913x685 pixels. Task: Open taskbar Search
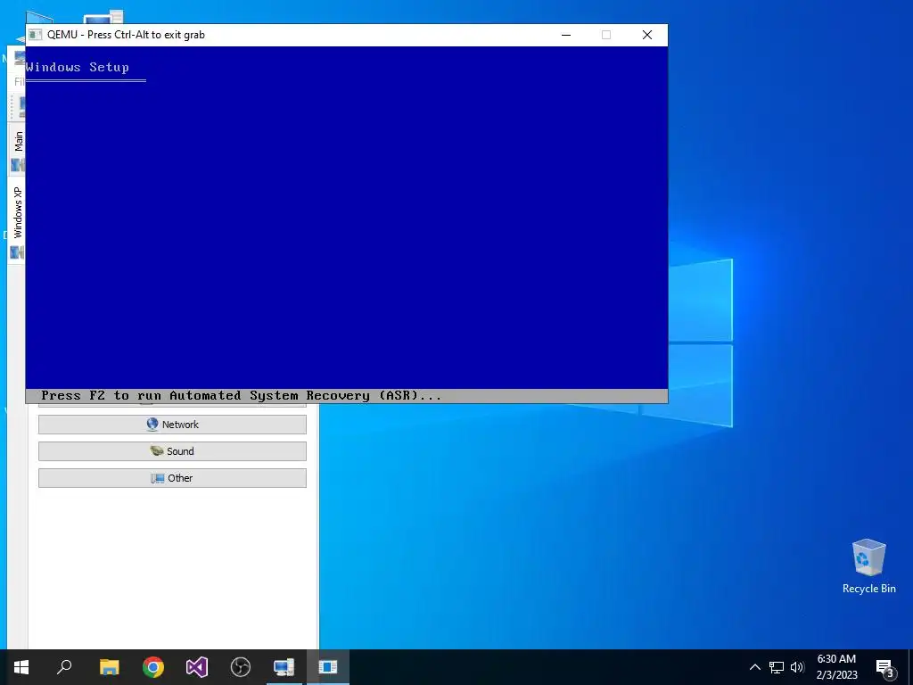[x=64, y=667]
